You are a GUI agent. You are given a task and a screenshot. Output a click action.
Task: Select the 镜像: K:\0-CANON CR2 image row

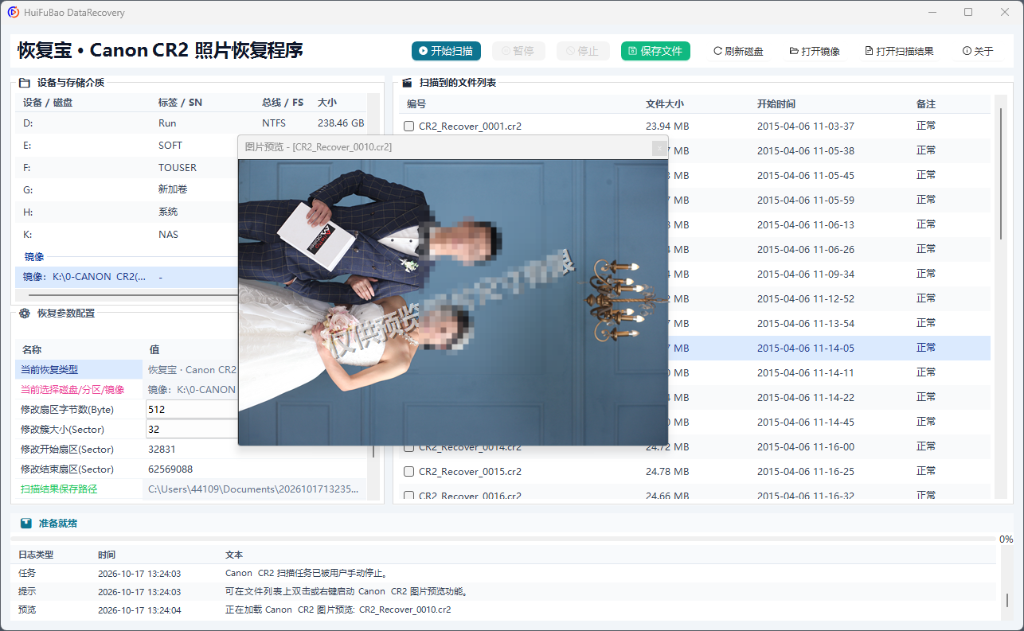127,277
